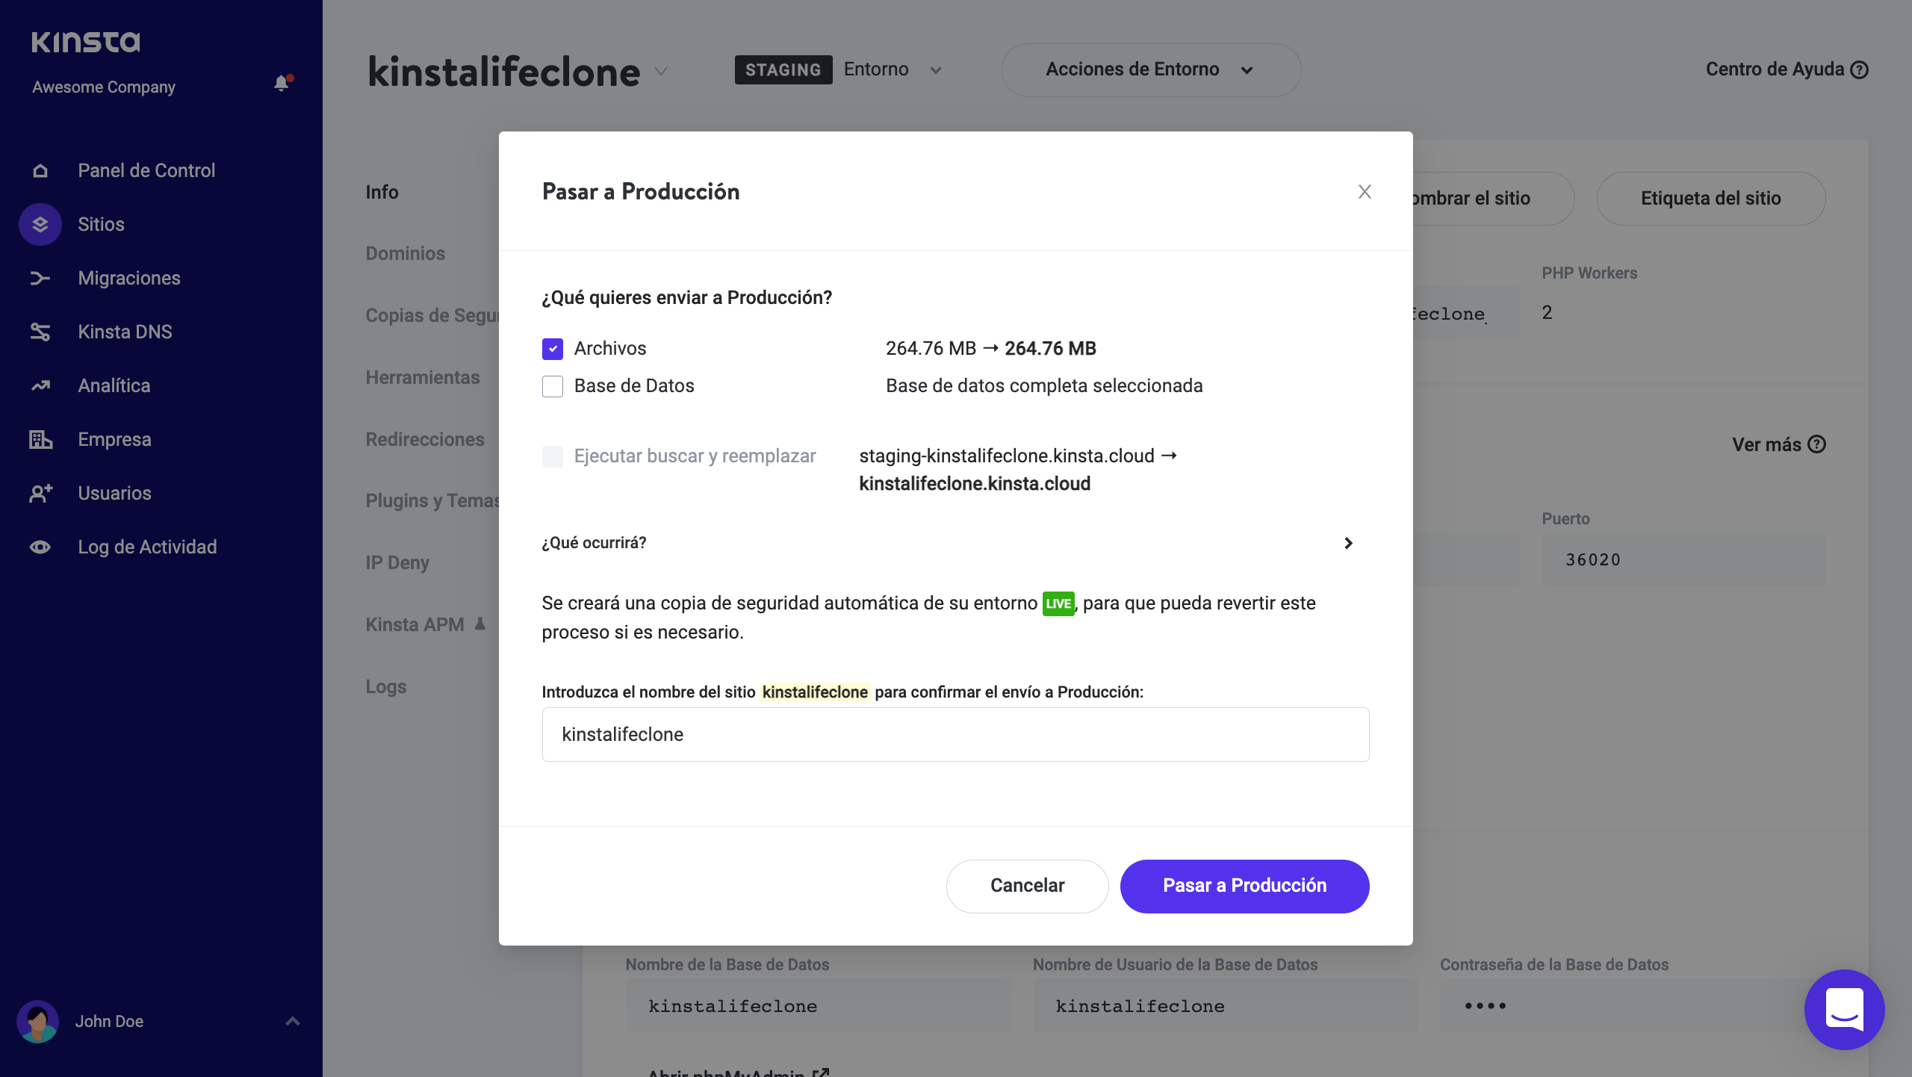This screenshot has width=1912, height=1077.
Task: Enable Ejecutar buscar y reemplazar
Action: point(553,456)
